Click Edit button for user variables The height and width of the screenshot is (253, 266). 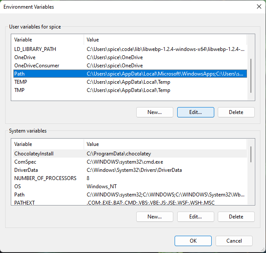[x=195, y=112]
